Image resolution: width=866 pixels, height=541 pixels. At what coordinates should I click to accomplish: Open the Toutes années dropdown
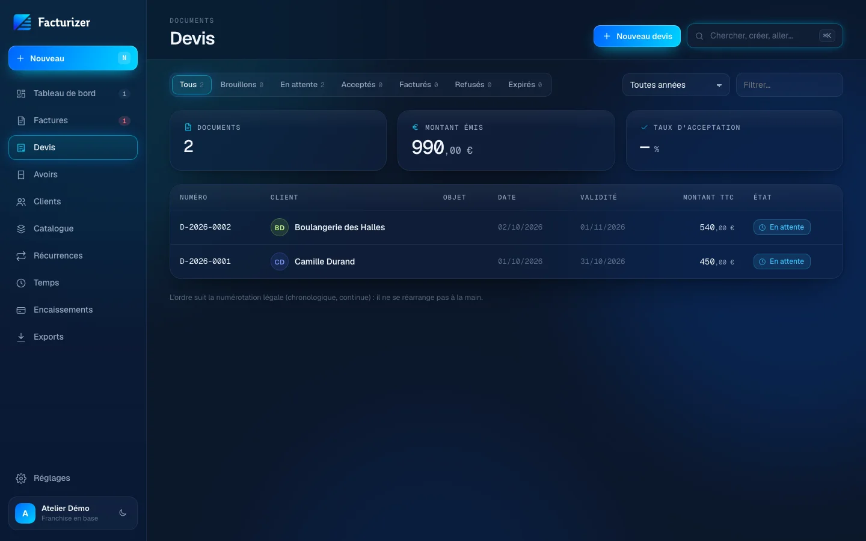(x=676, y=85)
